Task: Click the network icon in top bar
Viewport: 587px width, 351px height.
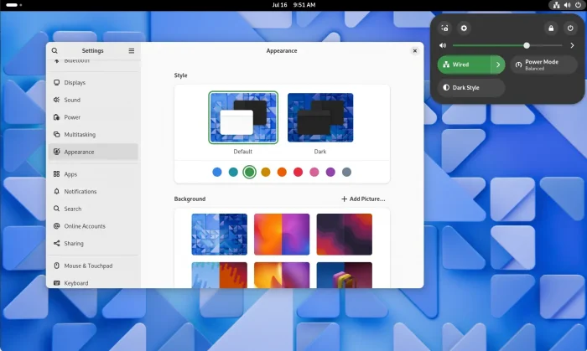Action: [x=554, y=5]
